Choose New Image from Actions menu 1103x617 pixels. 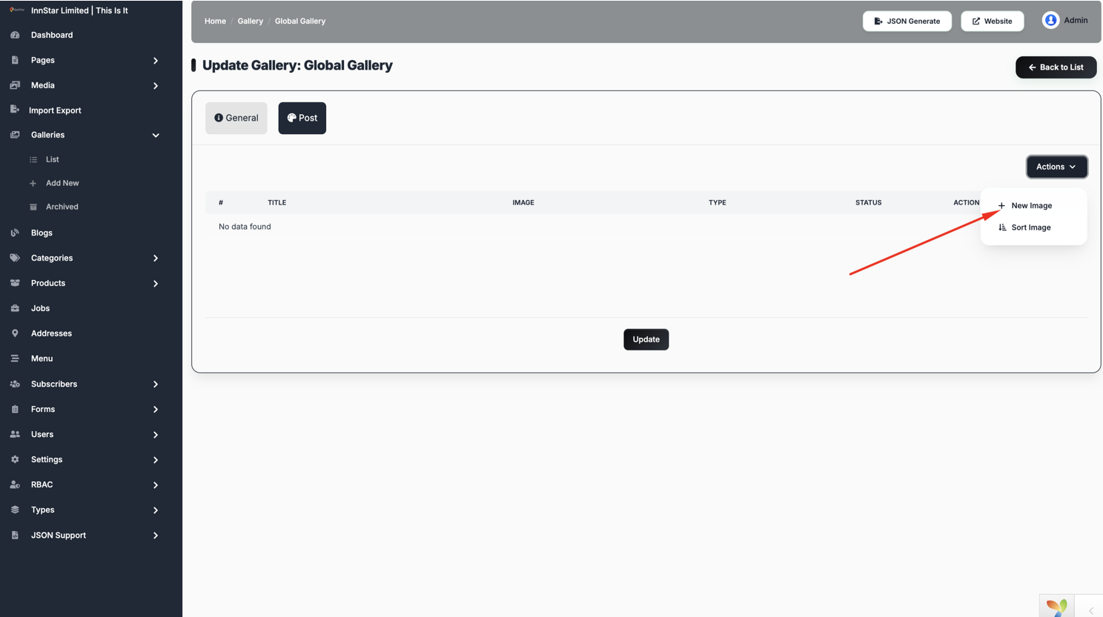pyautogui.click(x=1033, y=205)
